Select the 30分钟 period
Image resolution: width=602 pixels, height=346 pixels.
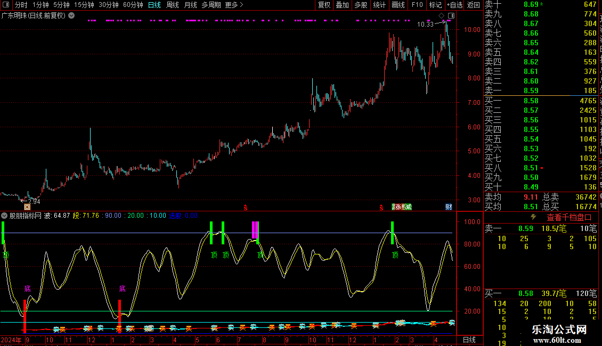(x=109, y=5)
